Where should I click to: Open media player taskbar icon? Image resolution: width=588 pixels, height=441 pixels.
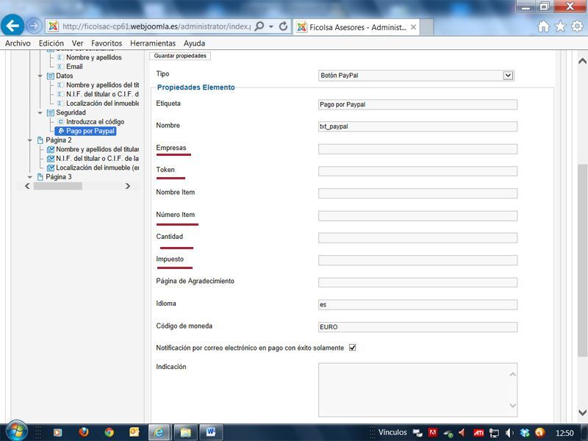pos(57,432)
